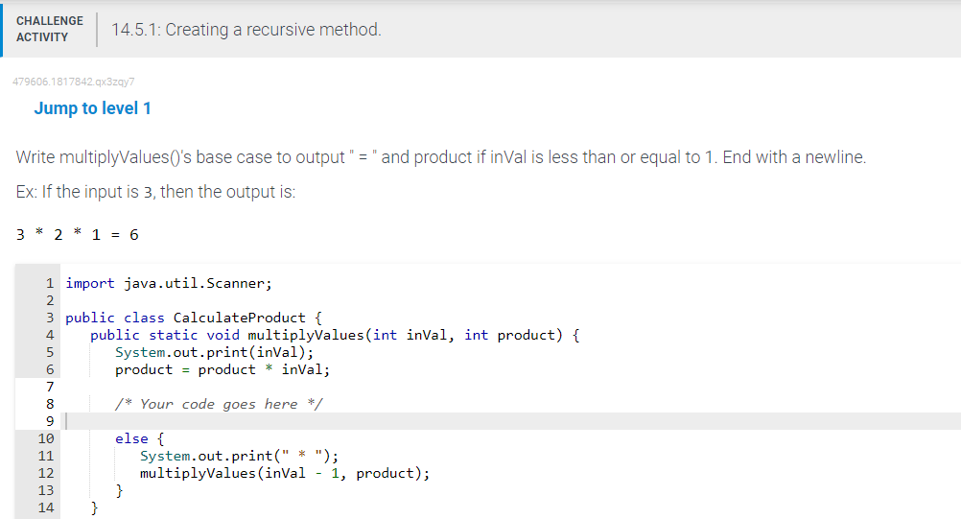The image size is (961, 519).
Task: Click the blank line 7 in the editor
Action: pos(510,387)
